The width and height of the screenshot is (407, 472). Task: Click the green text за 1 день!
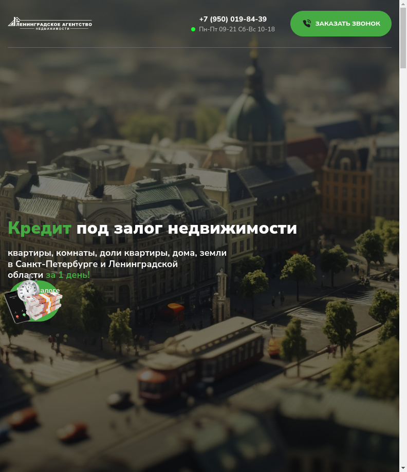pyautogui.click(x=68, y=275)
